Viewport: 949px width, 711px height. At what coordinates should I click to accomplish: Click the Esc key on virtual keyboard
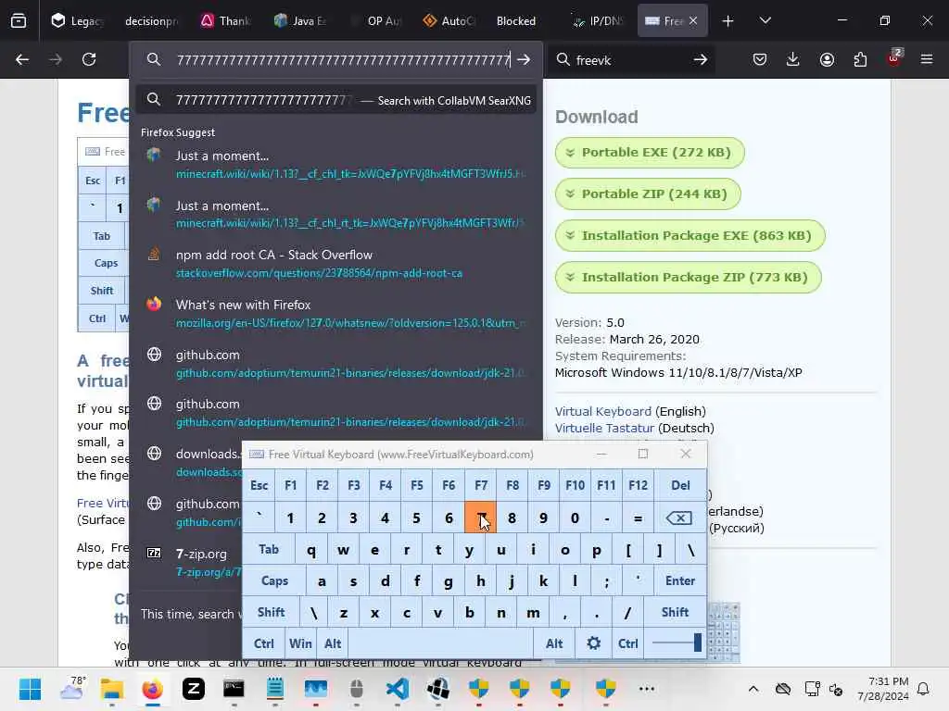tap(259, 485)
